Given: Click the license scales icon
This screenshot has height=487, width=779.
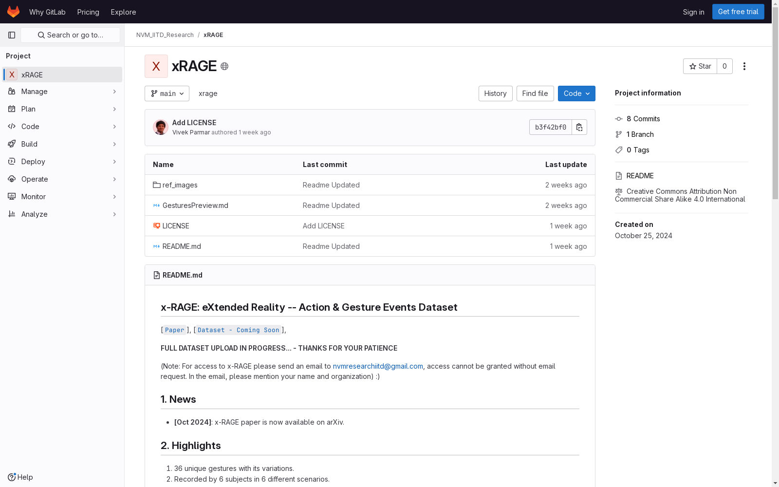Looking at the screenshot, I should pyautogui.click(x=619, y=192).
